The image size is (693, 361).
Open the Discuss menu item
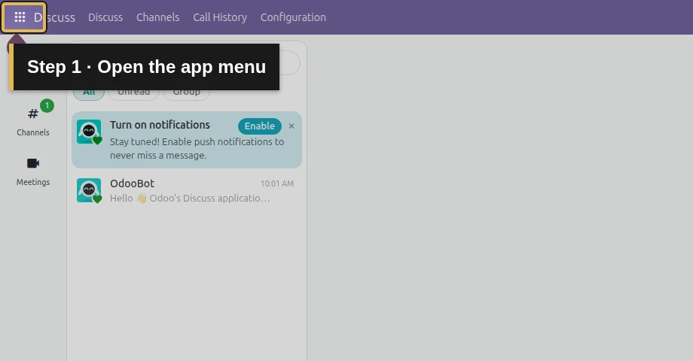click(105, 17)
